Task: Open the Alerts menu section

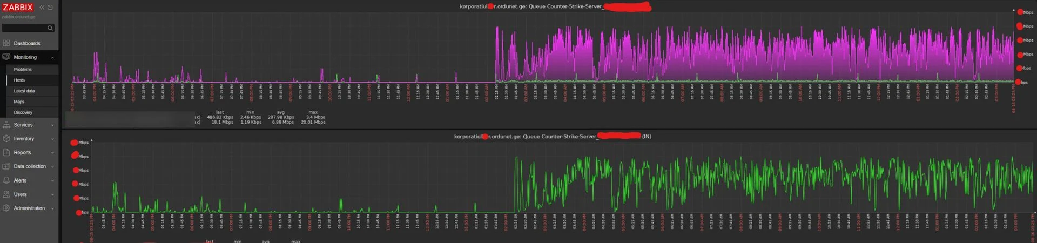Action: (20, 180)
